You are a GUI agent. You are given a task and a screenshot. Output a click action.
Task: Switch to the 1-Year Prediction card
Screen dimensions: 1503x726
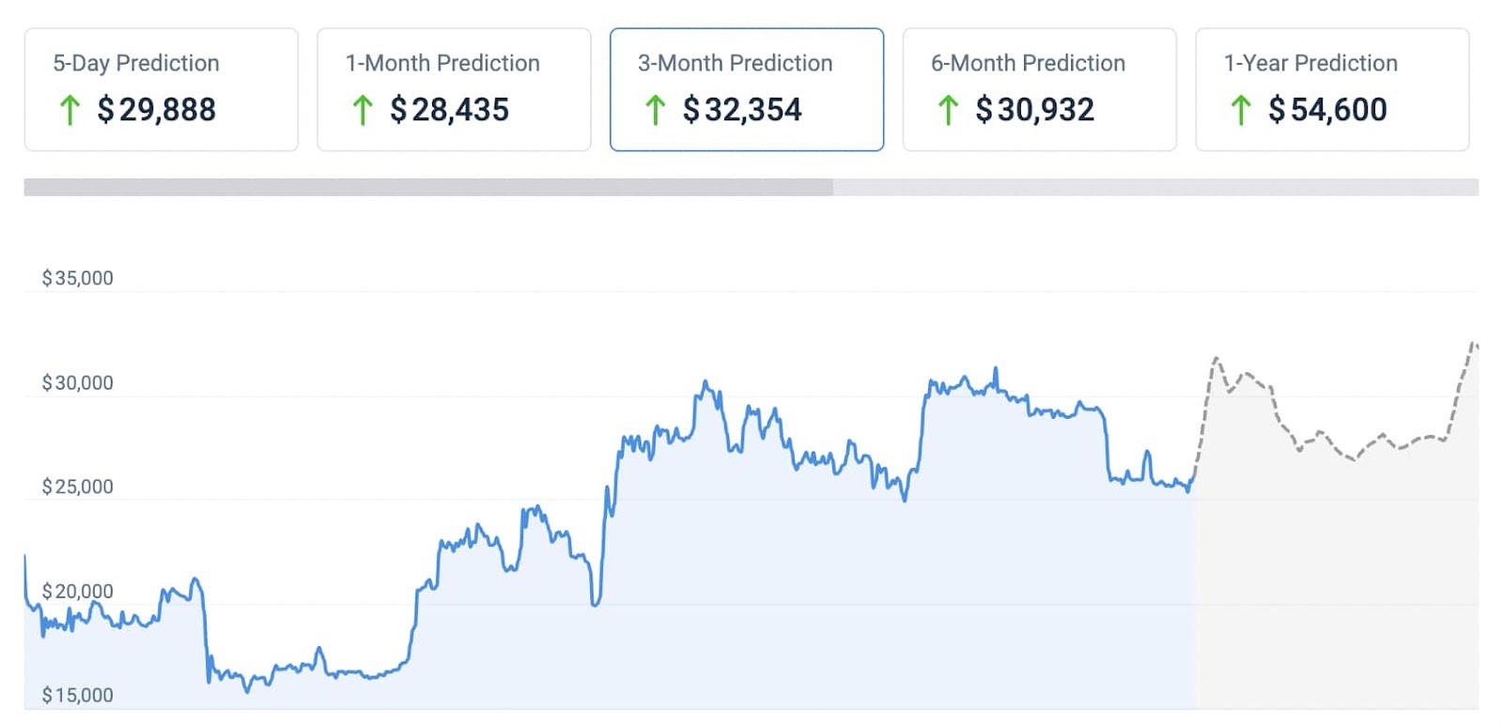point(1332,89)
